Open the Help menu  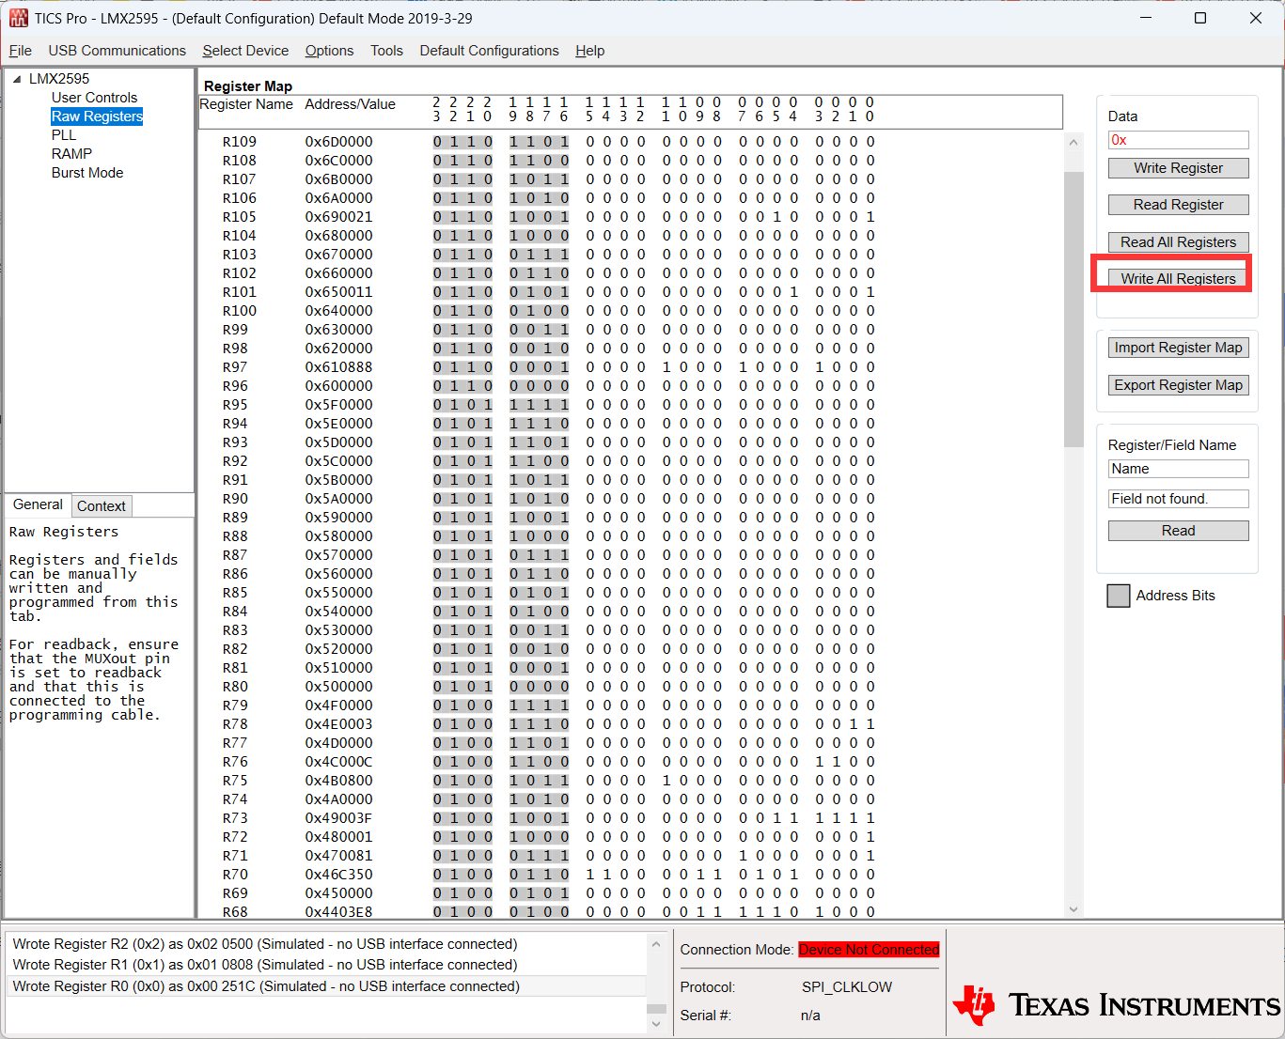click(590, 51)
